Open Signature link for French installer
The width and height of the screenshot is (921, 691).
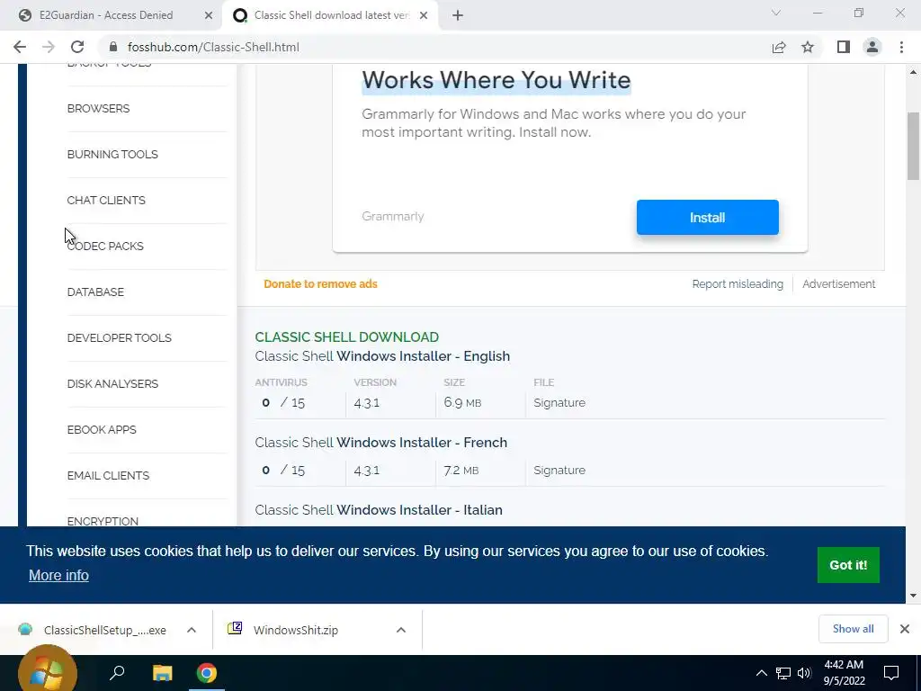[559, 471]
